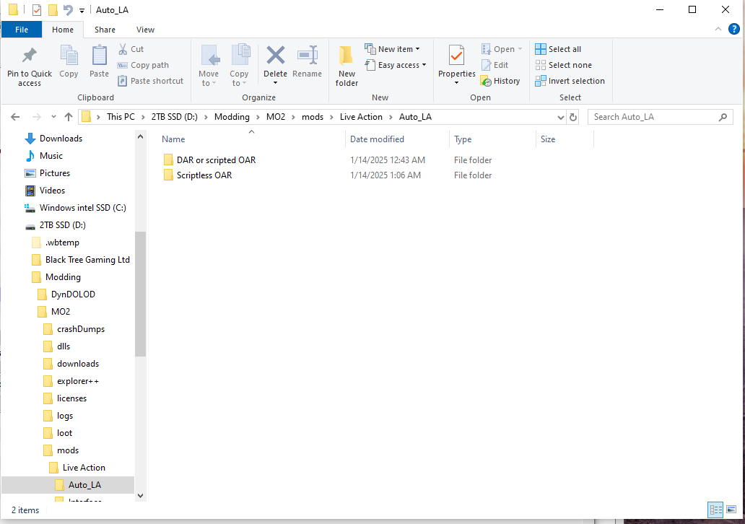Viewport: 745px width, 524px height.
Task: Go up one folder level
Action: tap(69, 117)
